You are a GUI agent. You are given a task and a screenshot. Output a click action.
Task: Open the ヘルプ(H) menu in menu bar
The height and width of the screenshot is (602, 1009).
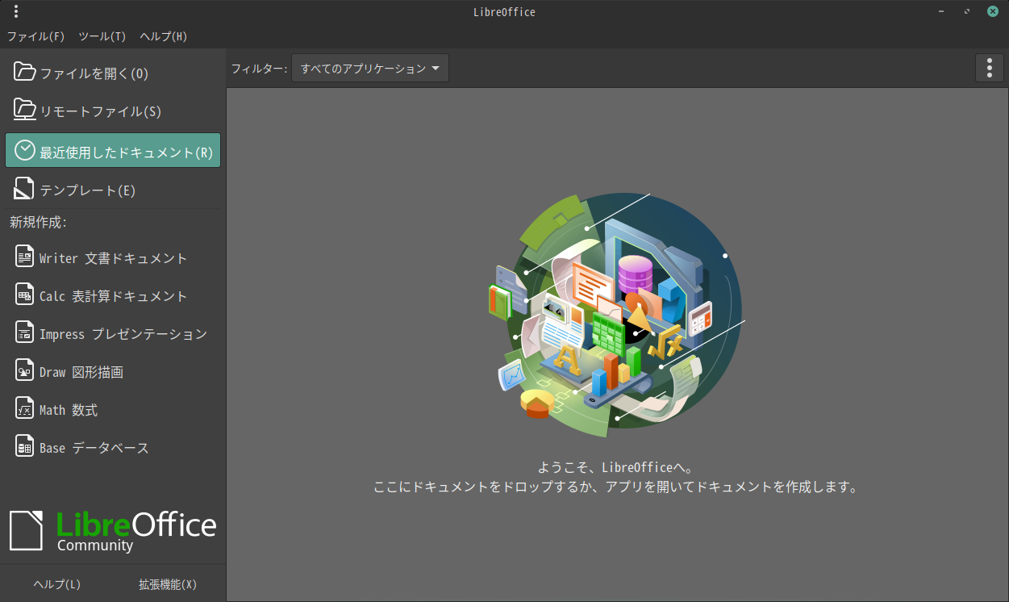[163, 36]
